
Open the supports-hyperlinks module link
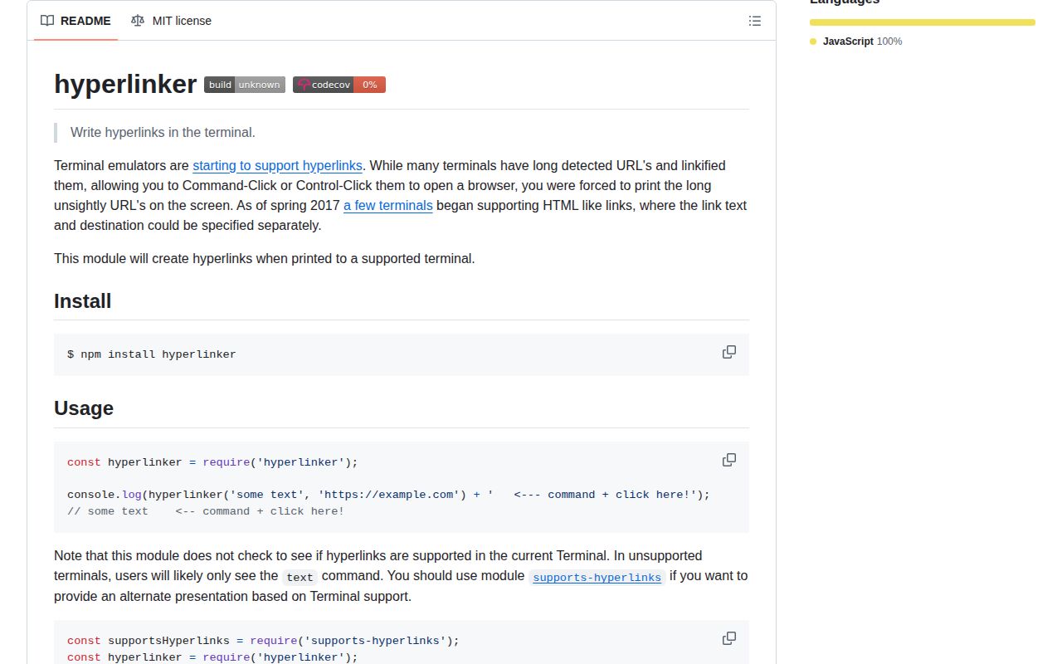pos(597,577)
